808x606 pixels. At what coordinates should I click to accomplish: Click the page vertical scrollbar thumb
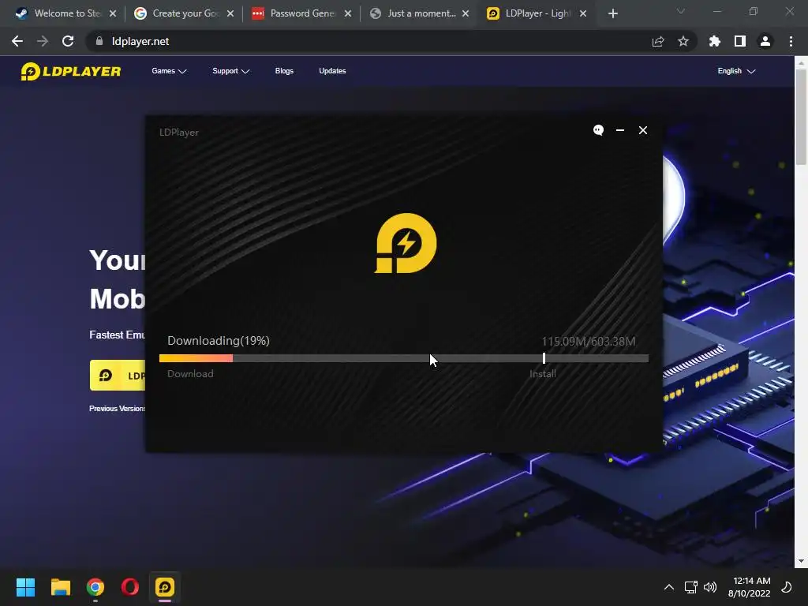pyautogui.click(x=801, y=117)
